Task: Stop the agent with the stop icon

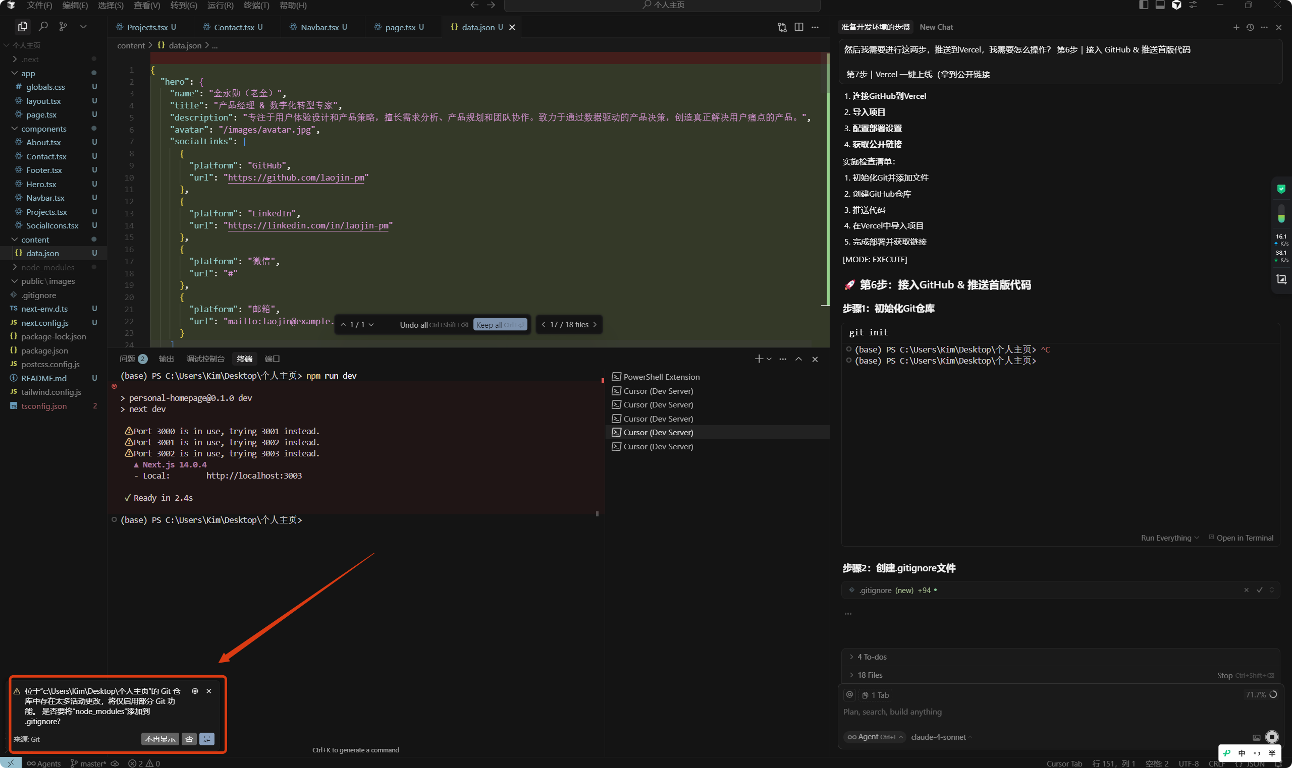Action: click(1272, 737)
